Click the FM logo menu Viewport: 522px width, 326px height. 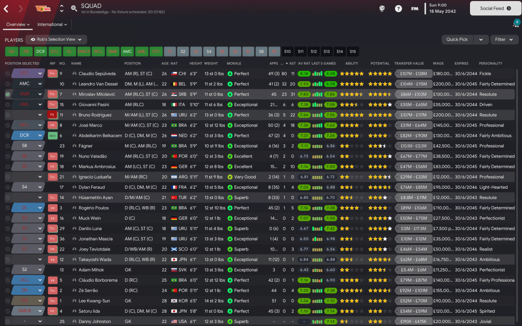tap(415, 9)
